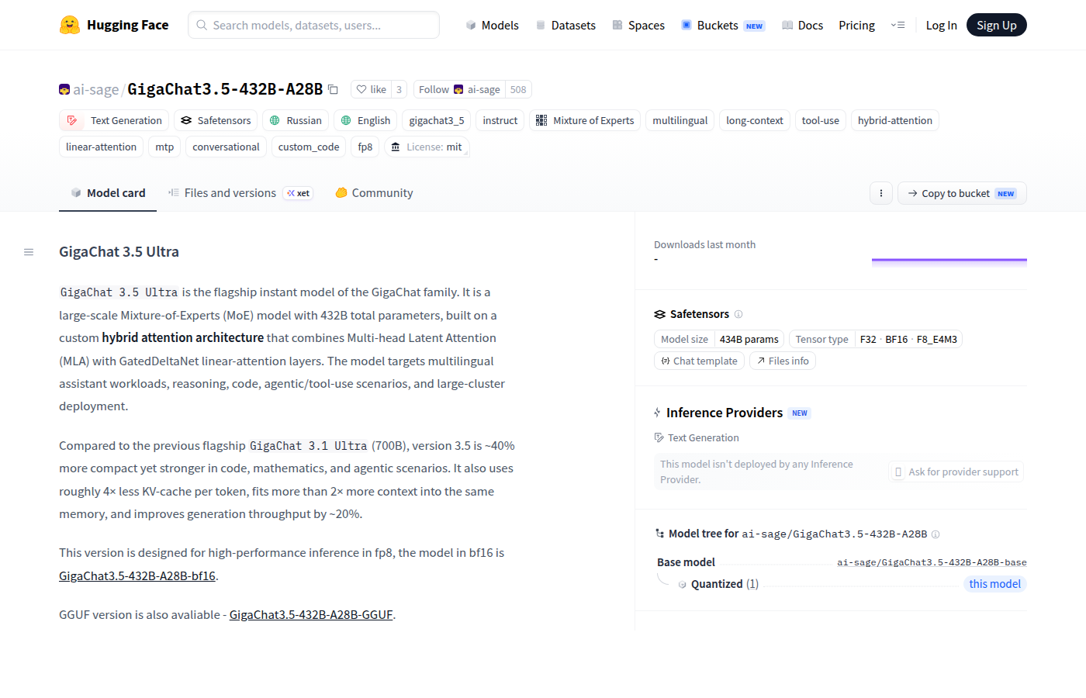Copy model name to clipboard icon

pyautogui.click(x=333, y=89)
